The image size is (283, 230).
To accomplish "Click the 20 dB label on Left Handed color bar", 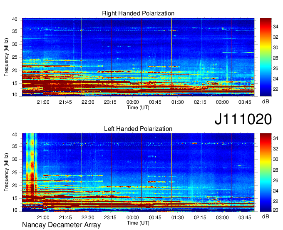I will pos(276,210).
